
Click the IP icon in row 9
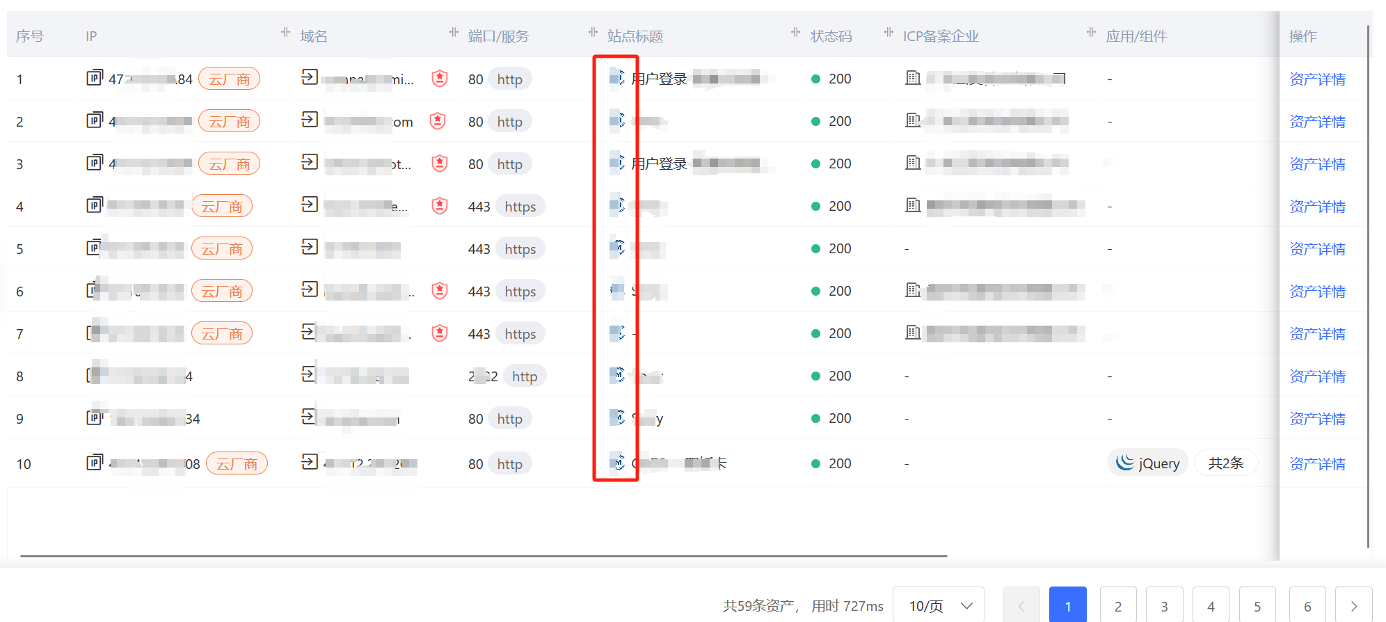(x=95, y=417)
